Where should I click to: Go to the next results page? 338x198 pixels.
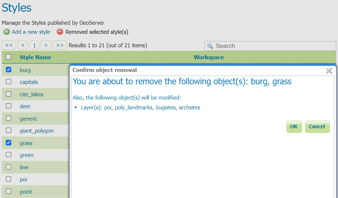45,45
